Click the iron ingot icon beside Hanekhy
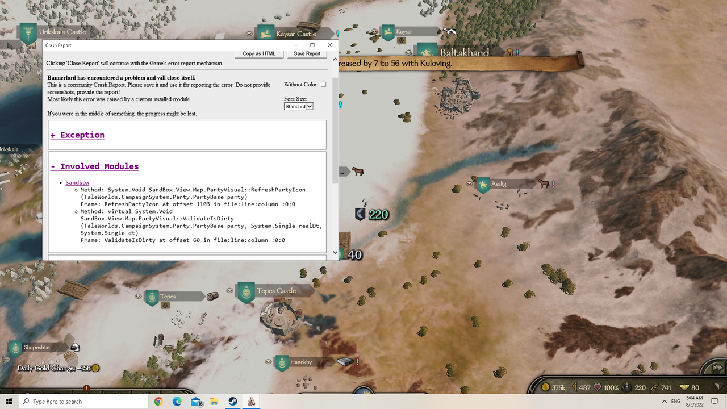 pyautogui.click(x=345, y=361)
